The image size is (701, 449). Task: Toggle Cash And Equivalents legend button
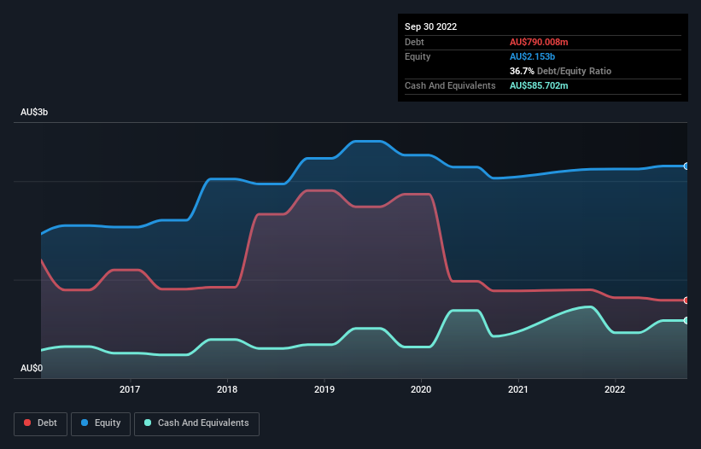pos(196,423)
